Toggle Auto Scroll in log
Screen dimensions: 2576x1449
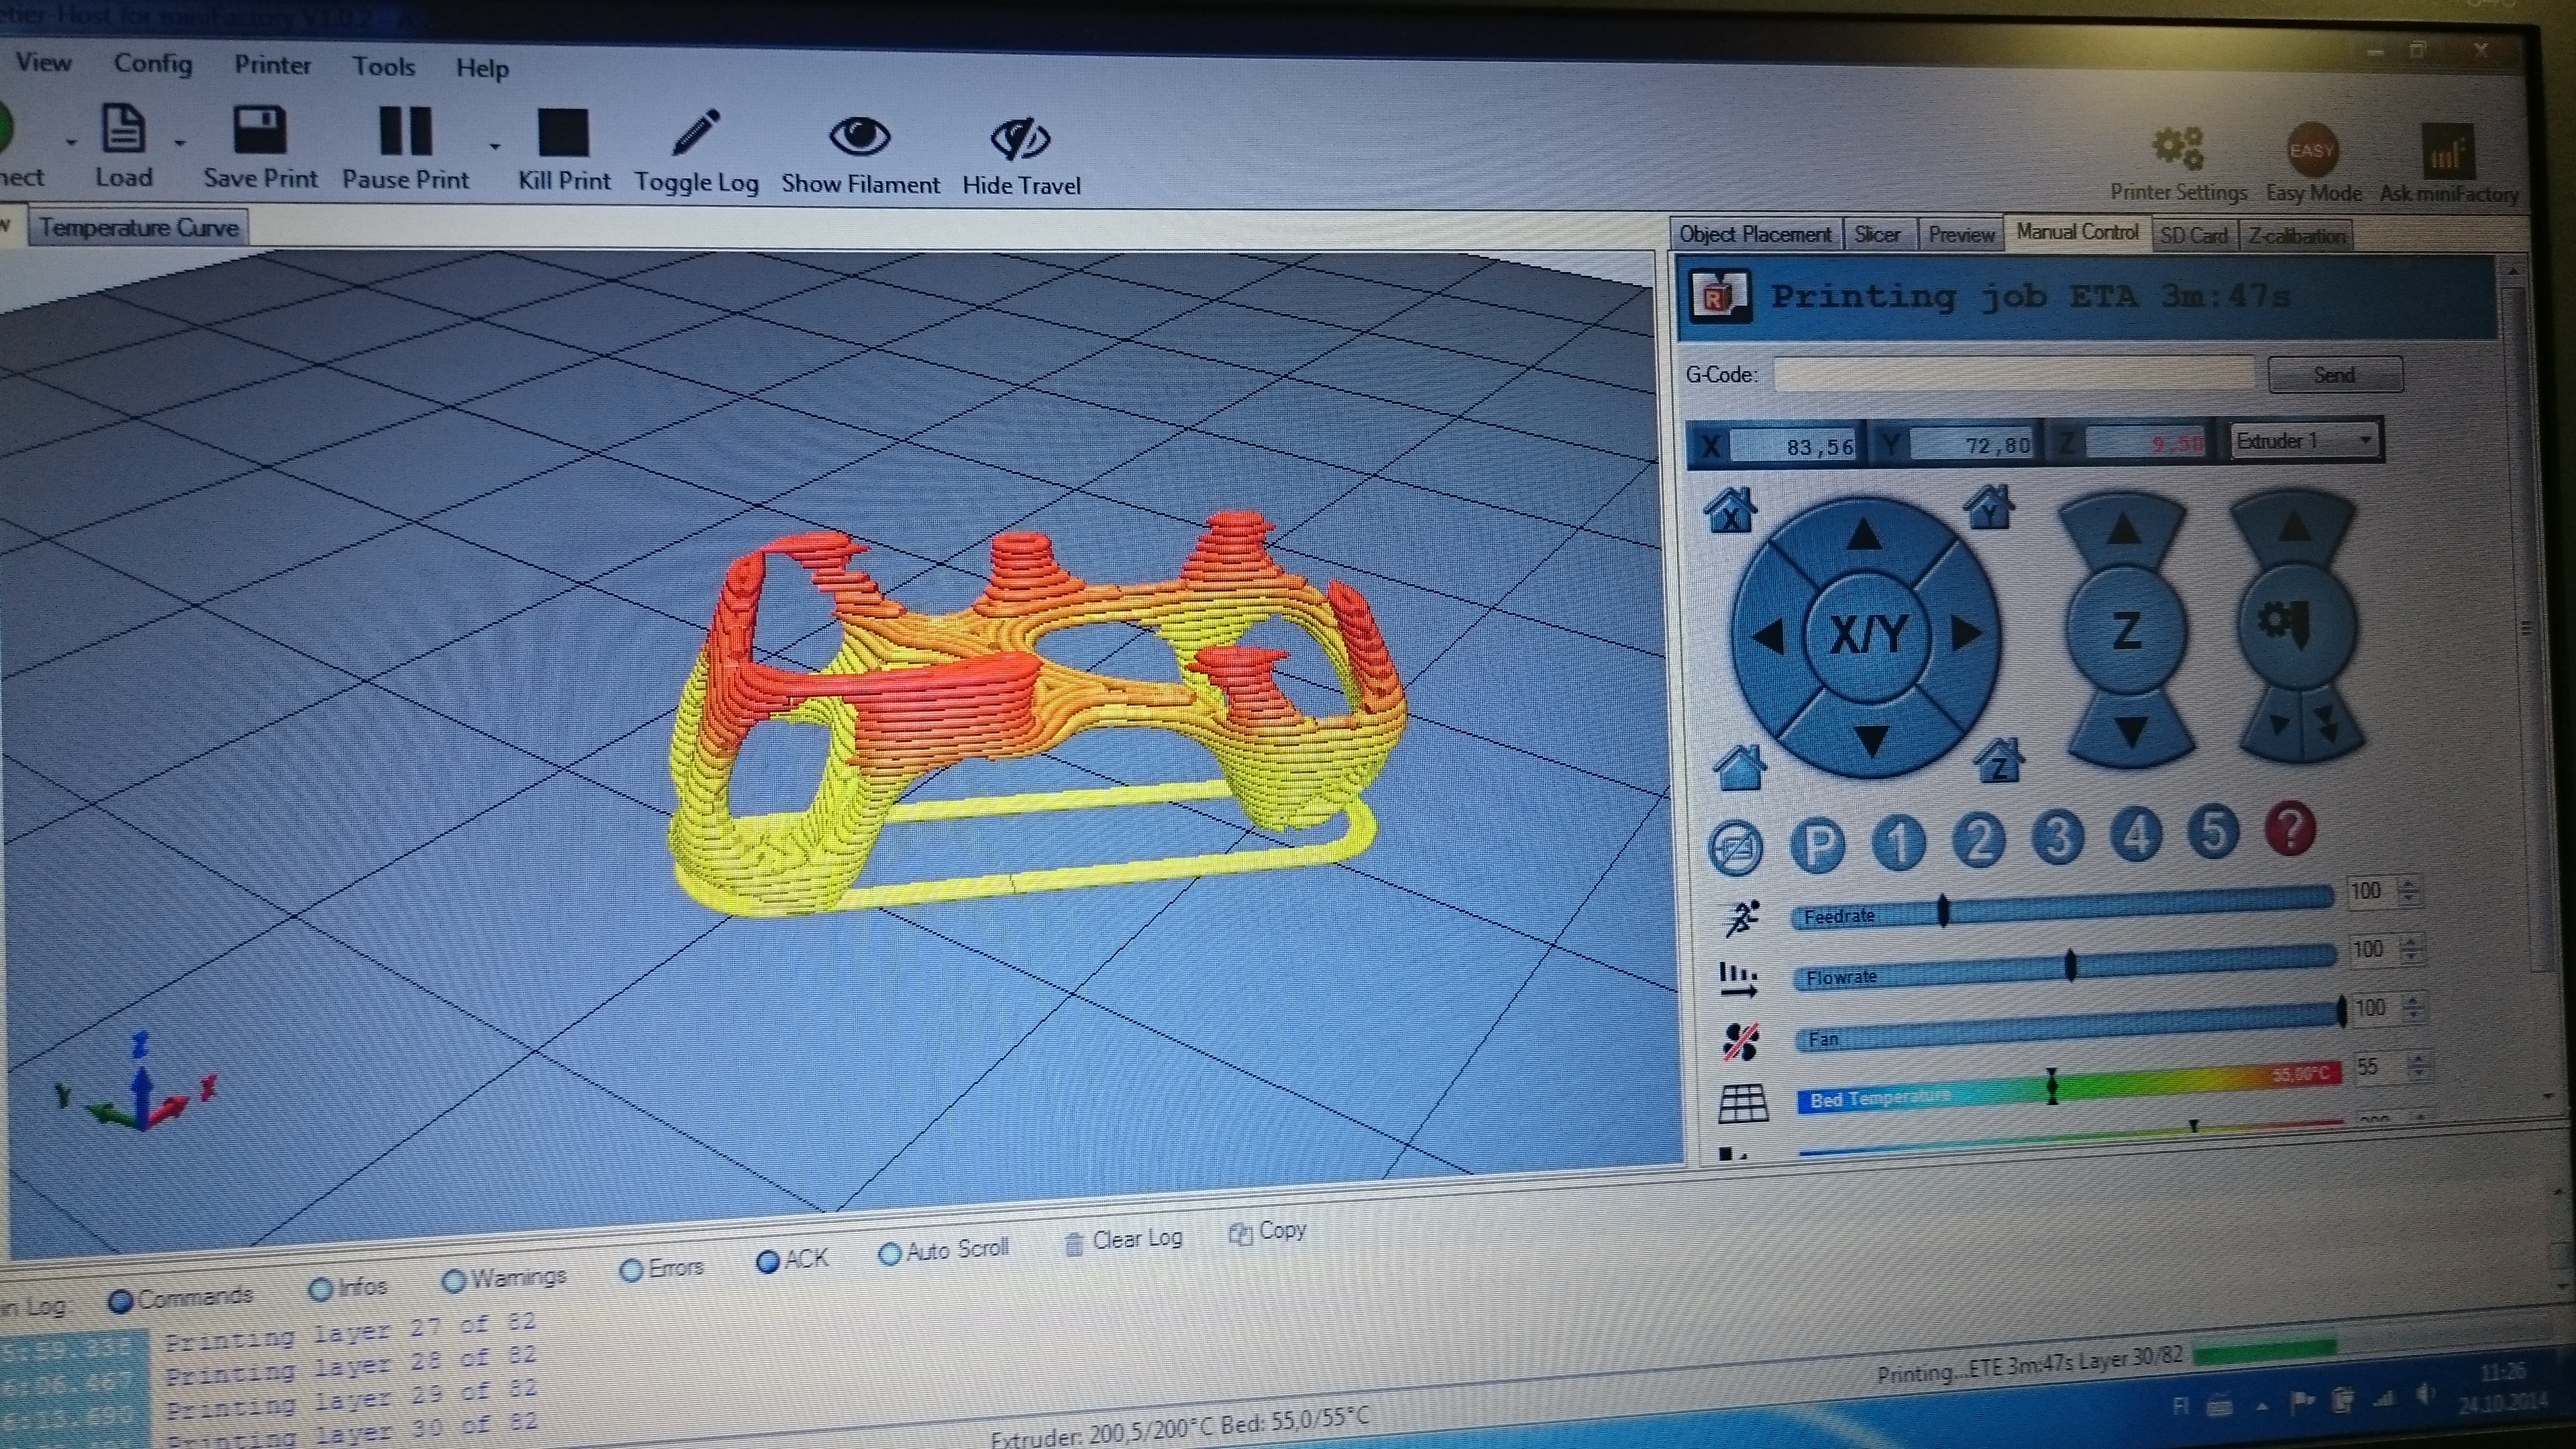pyautogui.click(x=889, y=1253)
